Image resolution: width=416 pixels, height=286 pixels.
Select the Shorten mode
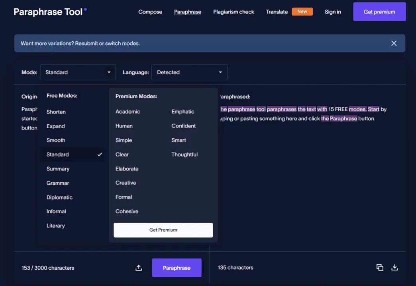tap(56, 112)
